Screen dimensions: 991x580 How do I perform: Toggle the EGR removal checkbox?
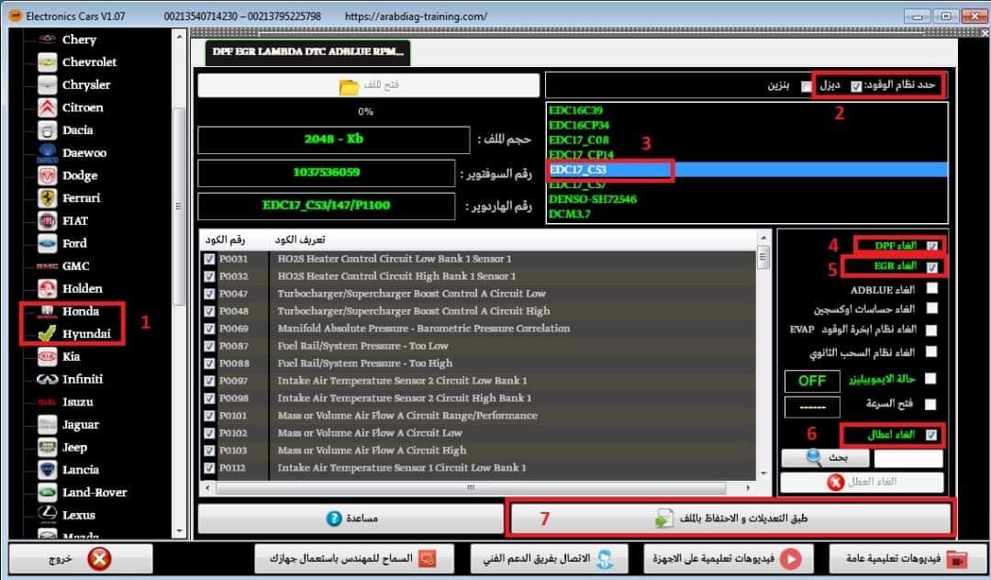click(x=931, y=267)
